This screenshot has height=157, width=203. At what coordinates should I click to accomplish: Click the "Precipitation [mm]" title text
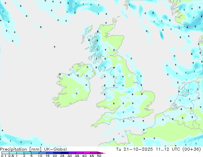(x=21, y=149)
